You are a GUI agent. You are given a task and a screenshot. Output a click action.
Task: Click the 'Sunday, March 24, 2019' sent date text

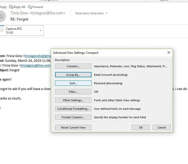pos(23,61)
